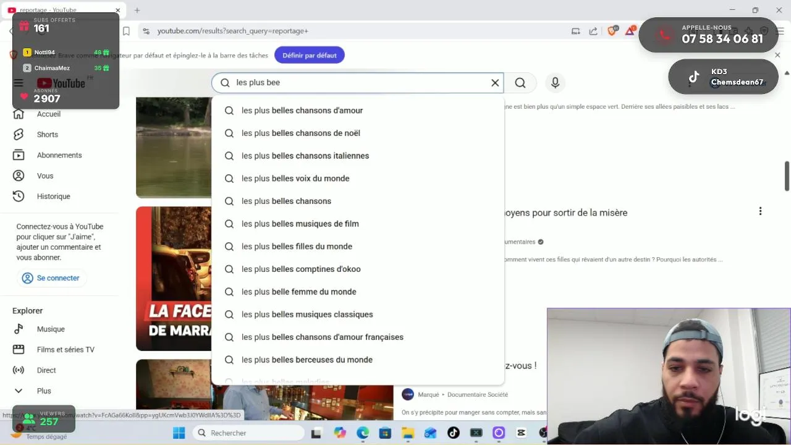Open File Explorer from the taskbar
This screenshot has width=791, height=445.
pyautogui.click(x=408, y=433)
